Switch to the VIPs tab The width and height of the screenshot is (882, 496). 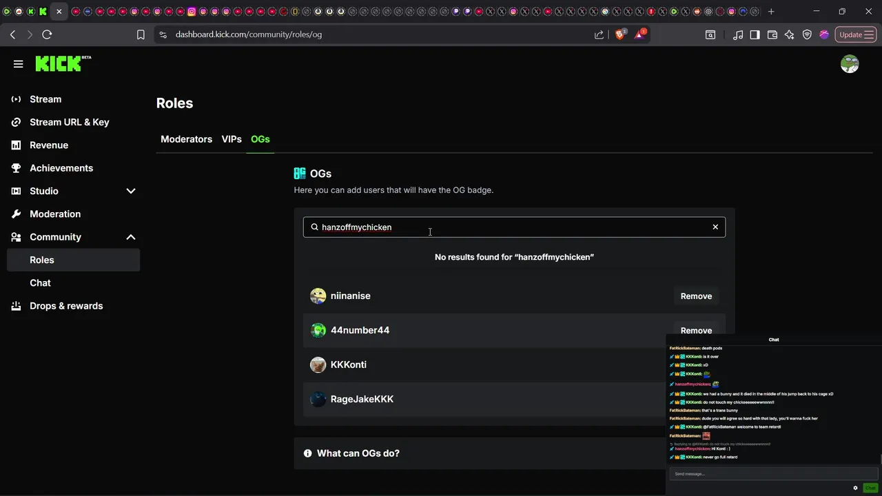click(232, 139)
